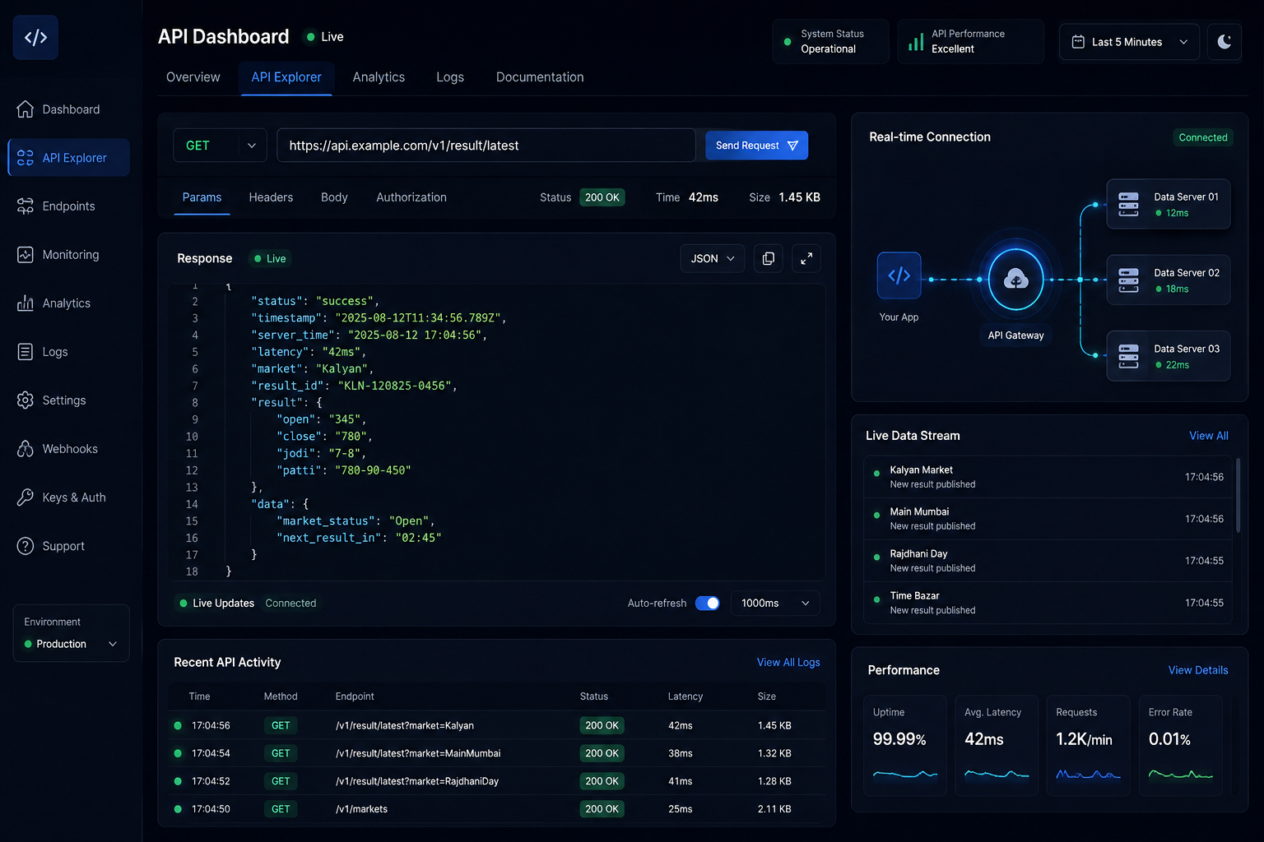This screenshot has height=842, width=1264.
Task: Open the View All Logs link
Action: click(x=788, y=663)
